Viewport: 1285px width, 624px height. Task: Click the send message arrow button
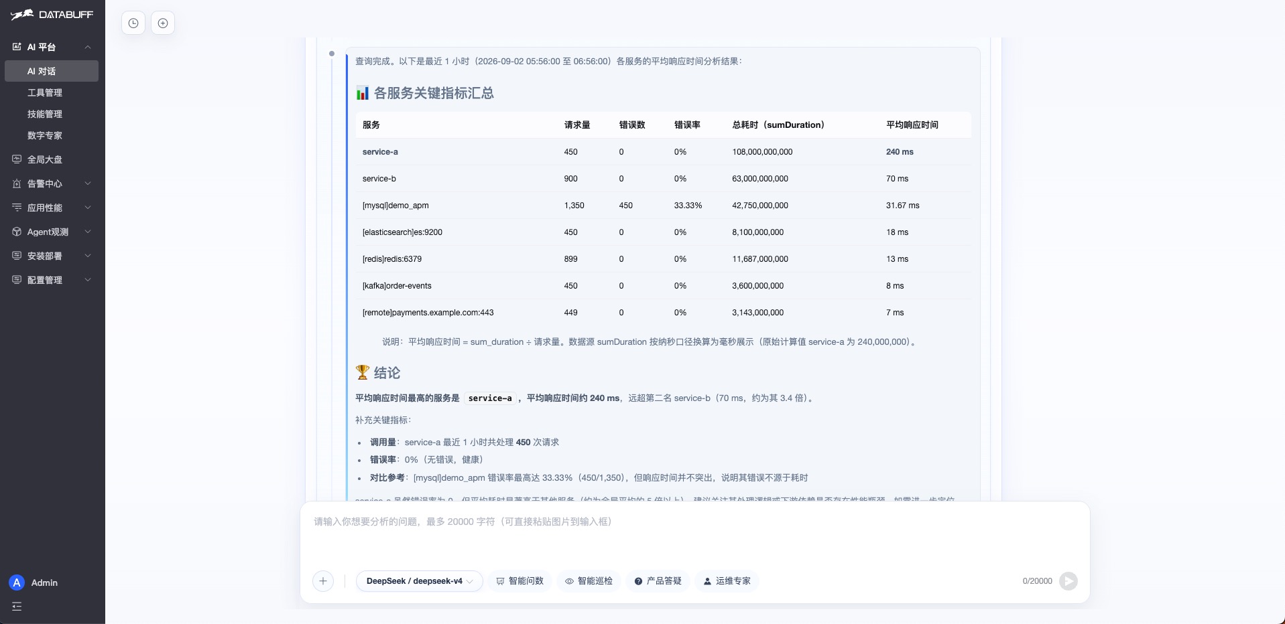[1068, 581]
